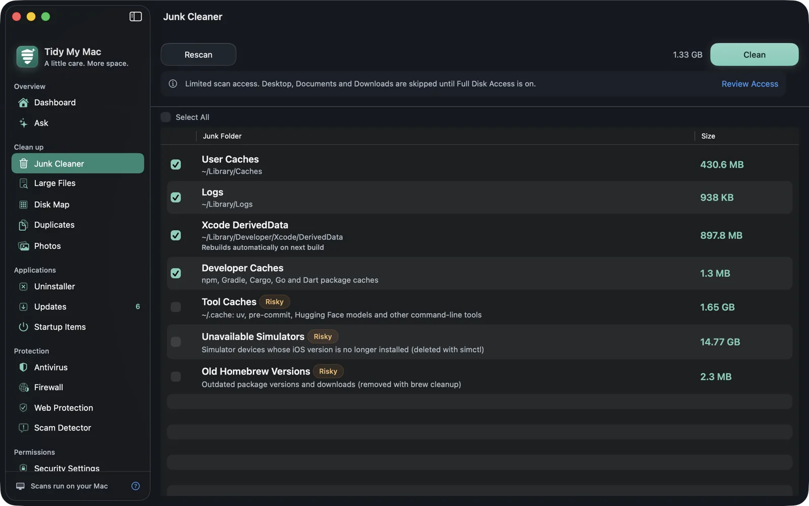The width and height of the screenshot is (809, 506).
Task: Uncheck the Xcode DerivedData checkbox
Action: click(x=175, y=235)
